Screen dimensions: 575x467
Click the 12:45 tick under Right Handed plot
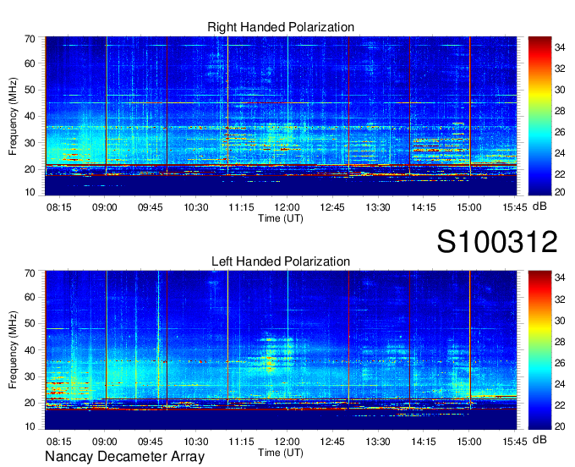[332, 207]
